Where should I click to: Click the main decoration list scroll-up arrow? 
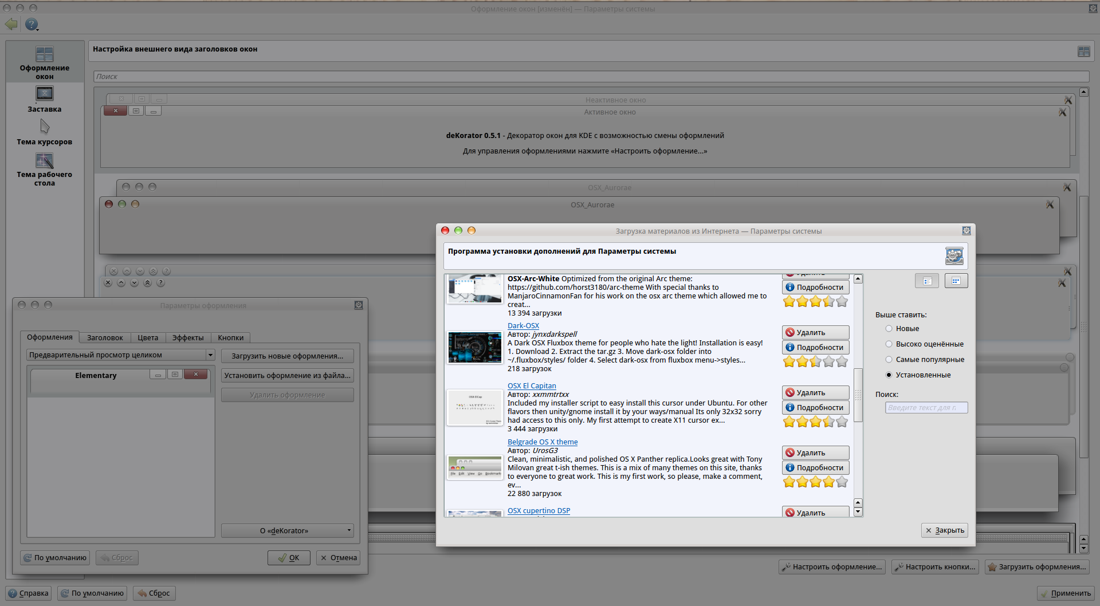pyautogui.click(x=1083, y=92)
